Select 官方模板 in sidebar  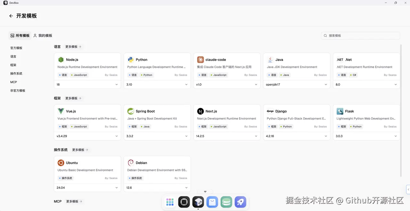[x=16, y=48]
